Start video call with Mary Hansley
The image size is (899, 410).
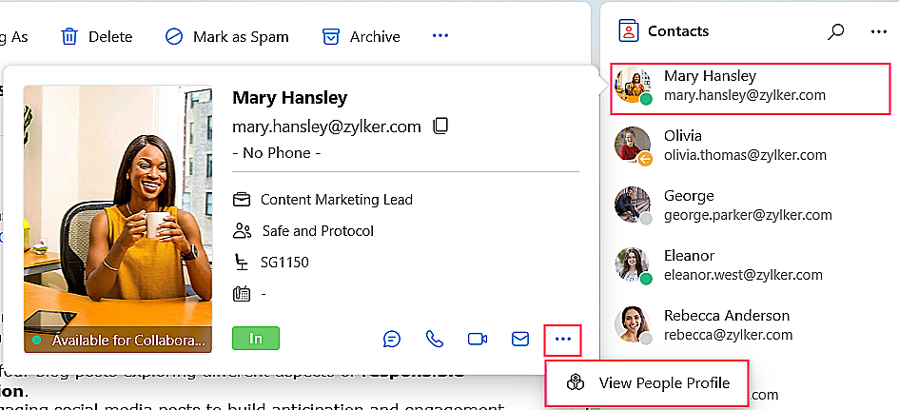[478, 339]
